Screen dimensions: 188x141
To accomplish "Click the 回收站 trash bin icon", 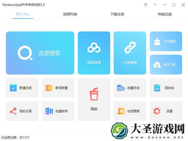I will [x=157, y=88].
